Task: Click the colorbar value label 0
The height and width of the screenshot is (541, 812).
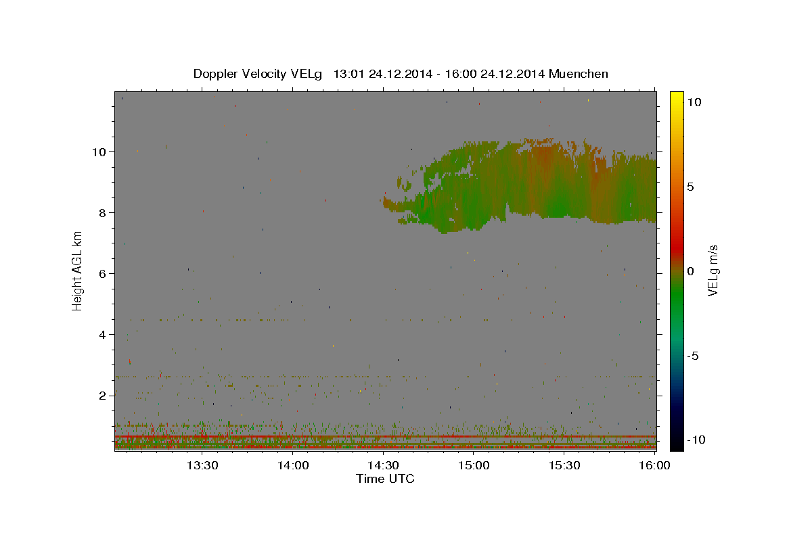Action: [691, 271]
